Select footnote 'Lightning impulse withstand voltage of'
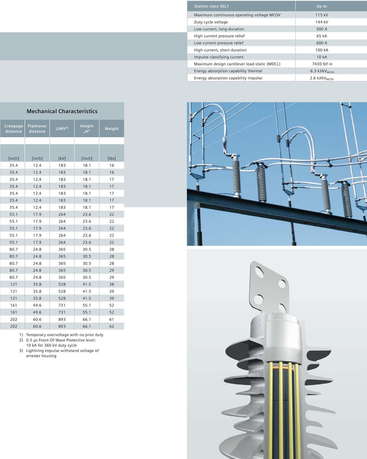The image size is (367, 459). point(62,350)
